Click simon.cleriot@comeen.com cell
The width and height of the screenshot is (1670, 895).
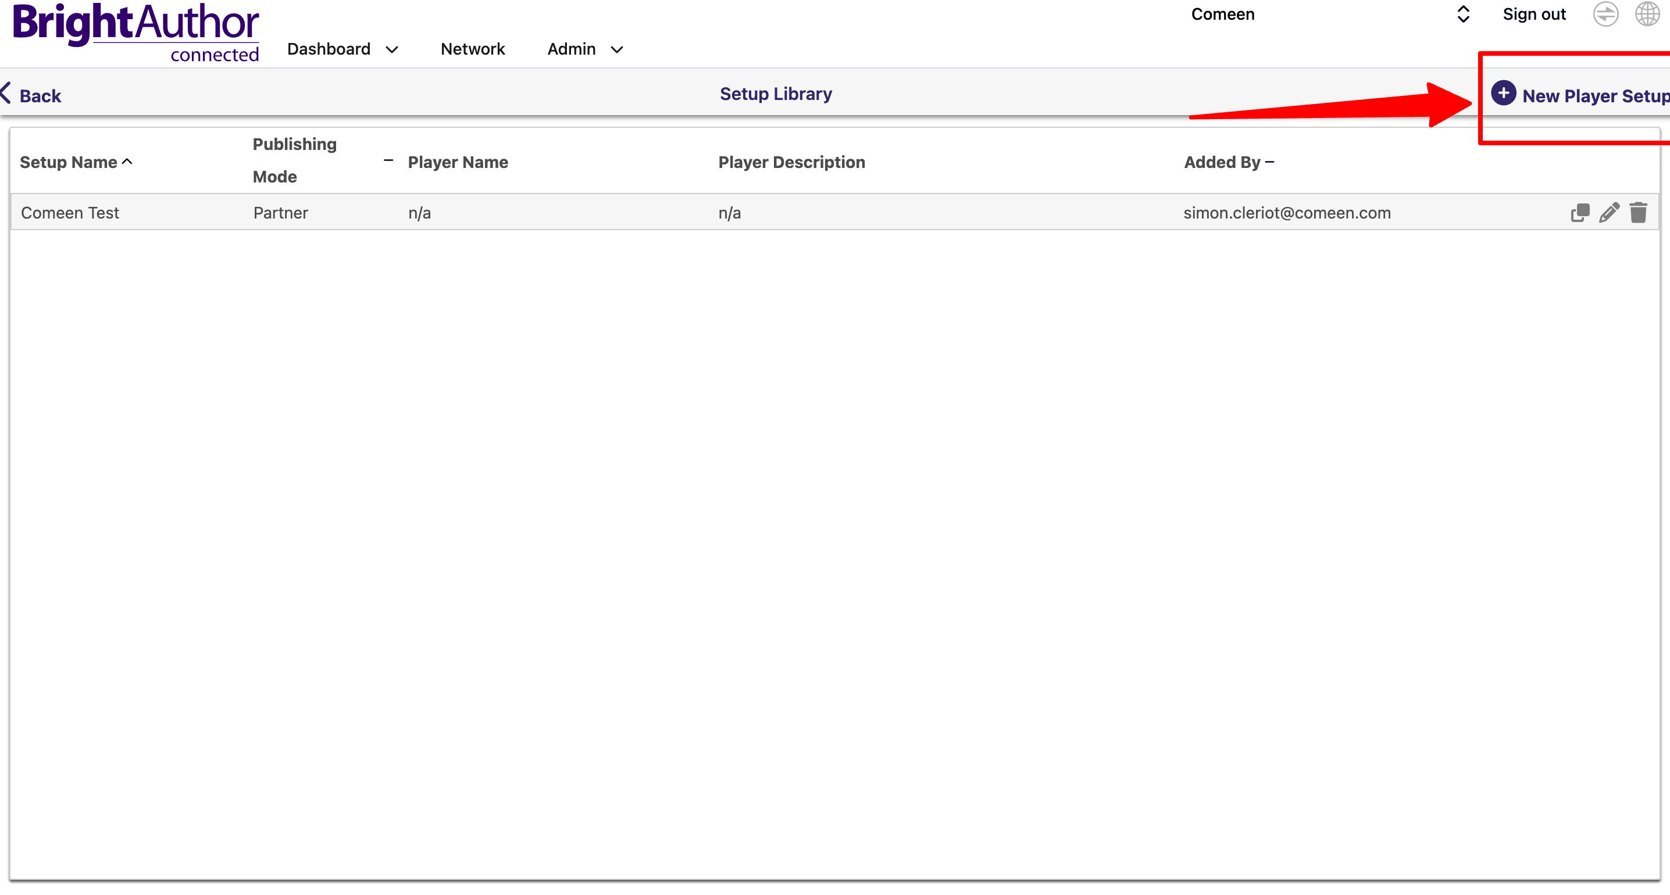[1287, 213]
